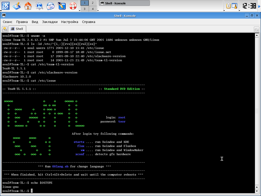Open the Справка menu
Viewport: 261px width, 196px height.
88,22
